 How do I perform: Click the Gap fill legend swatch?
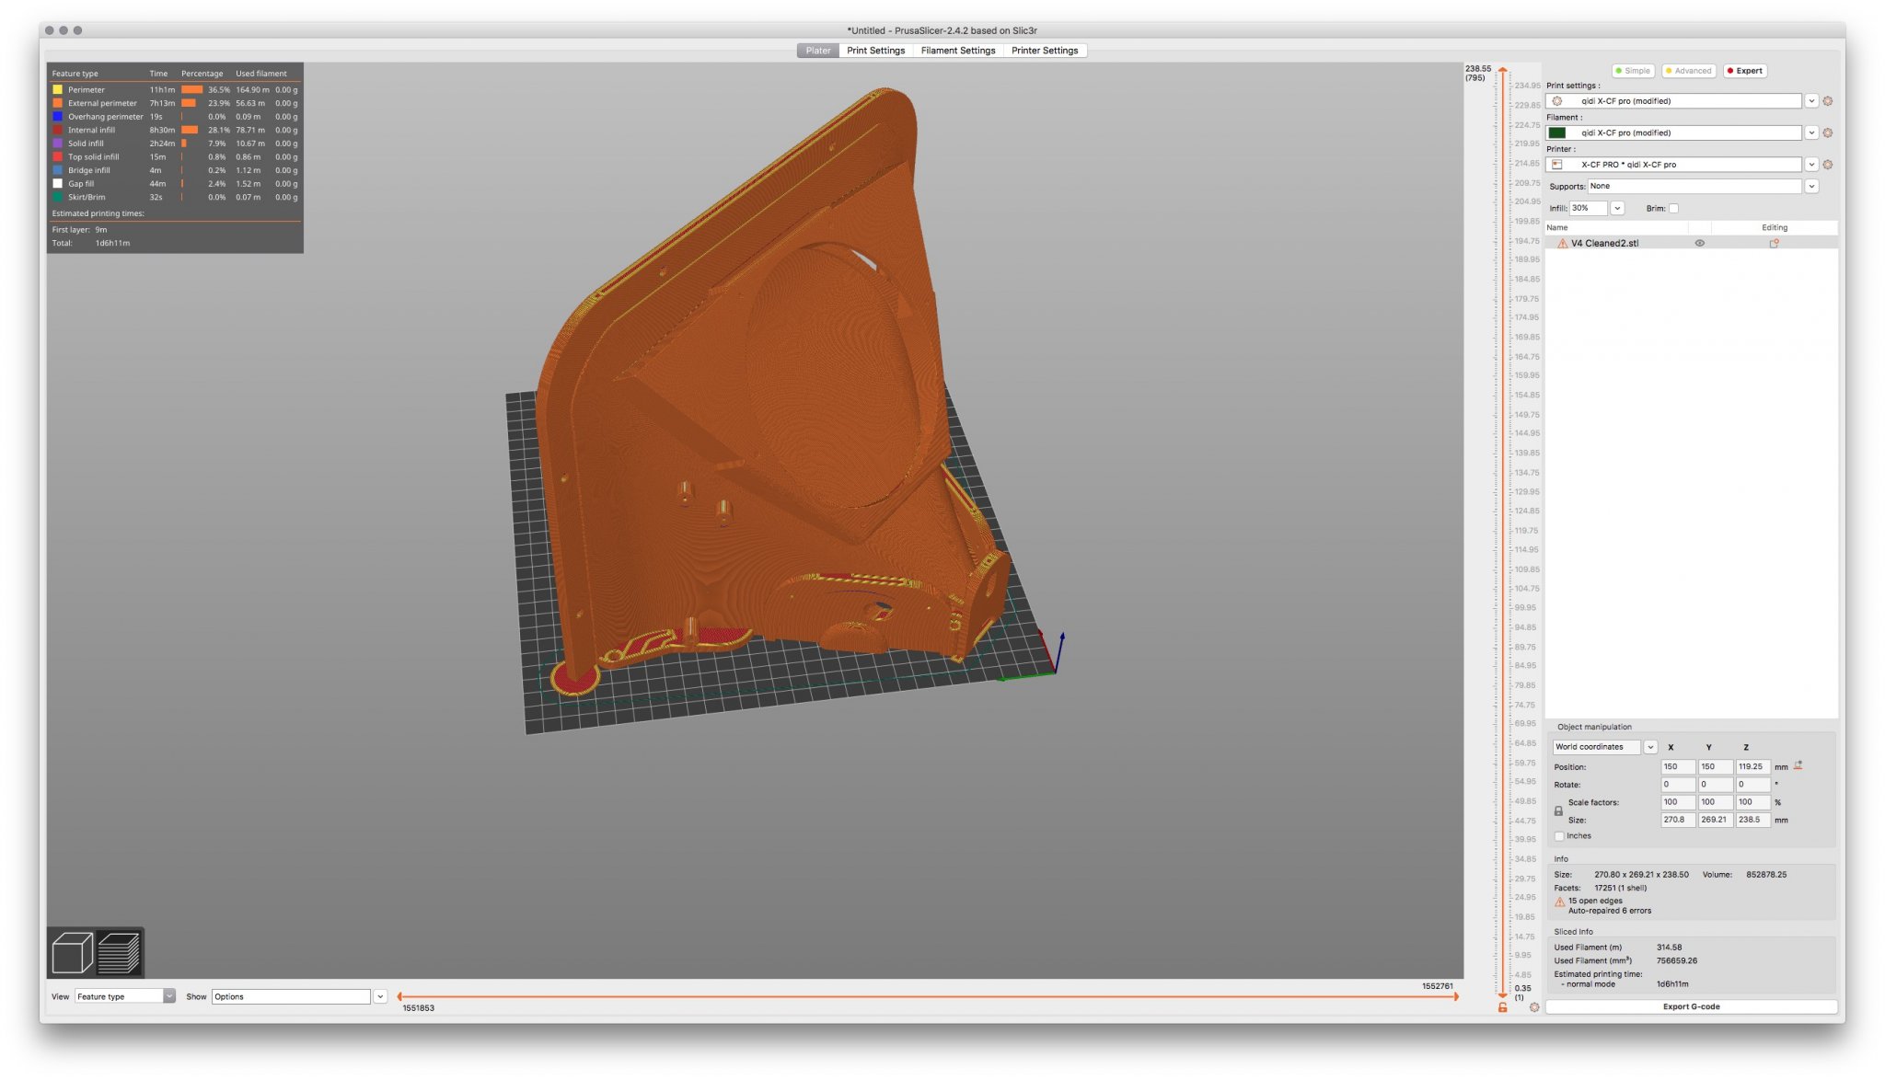pos(58,183)
